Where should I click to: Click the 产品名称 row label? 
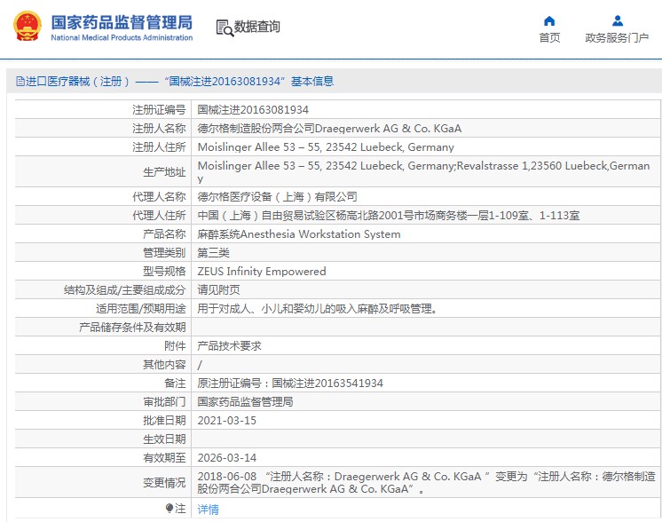(165, 234)
